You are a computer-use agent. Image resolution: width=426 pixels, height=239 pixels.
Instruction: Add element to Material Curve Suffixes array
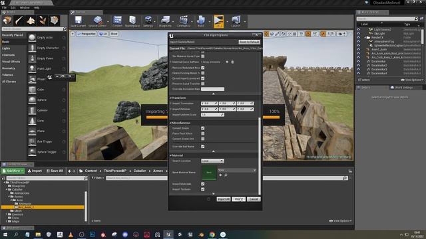227,62
